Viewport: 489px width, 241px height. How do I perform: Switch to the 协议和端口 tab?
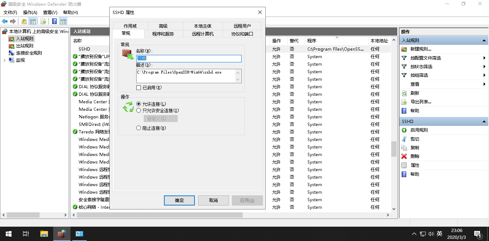[242, 34]
